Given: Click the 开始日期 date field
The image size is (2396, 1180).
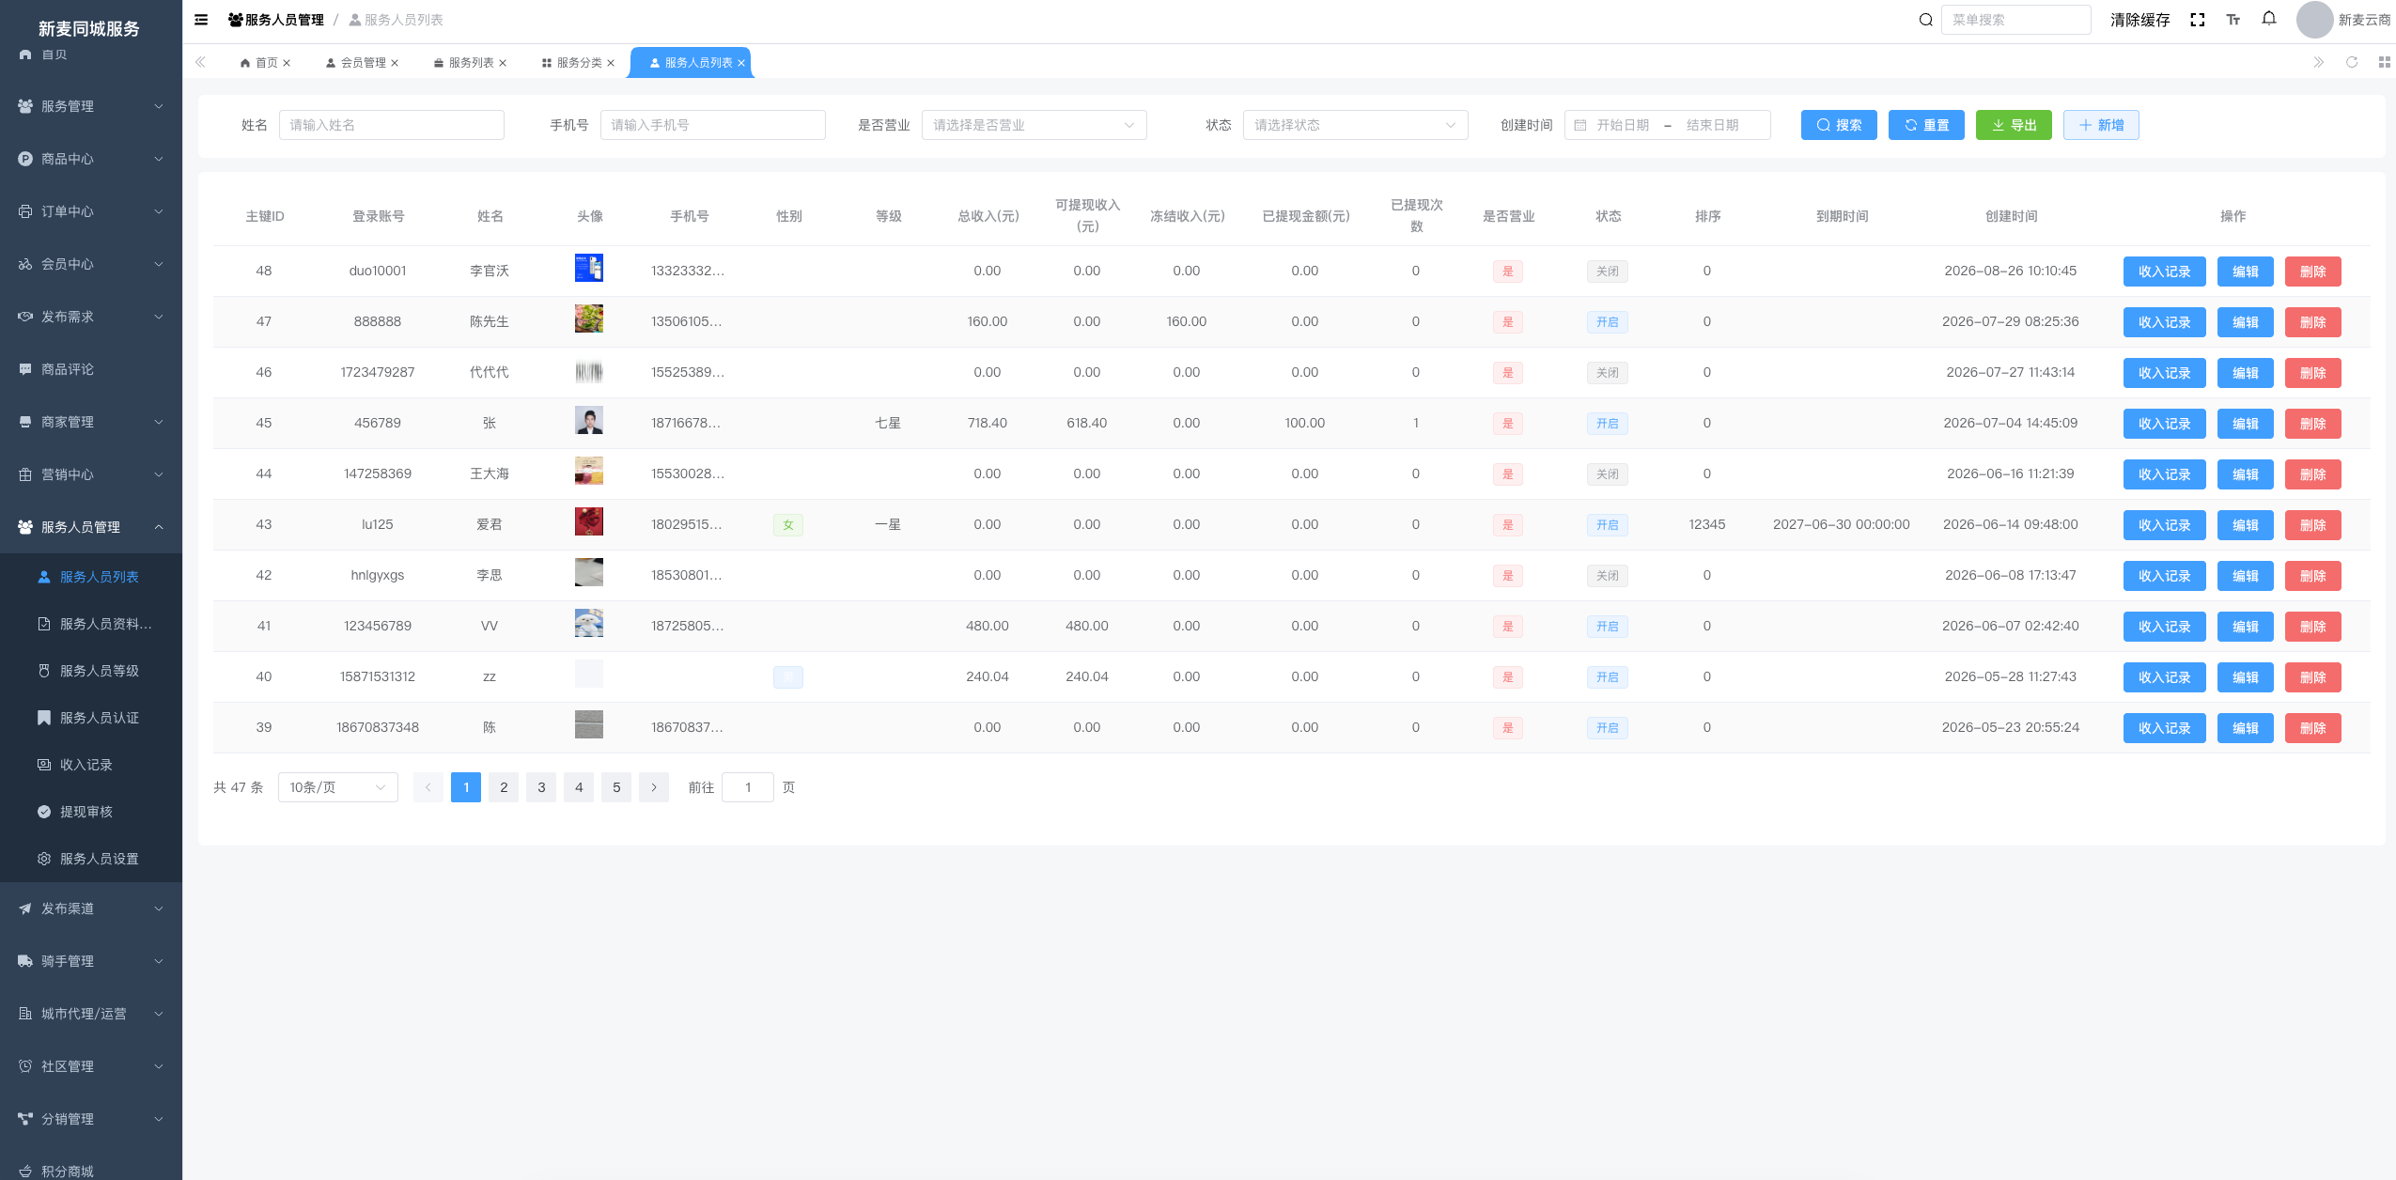Looking at the screenshot, I should pos(1623,125).
